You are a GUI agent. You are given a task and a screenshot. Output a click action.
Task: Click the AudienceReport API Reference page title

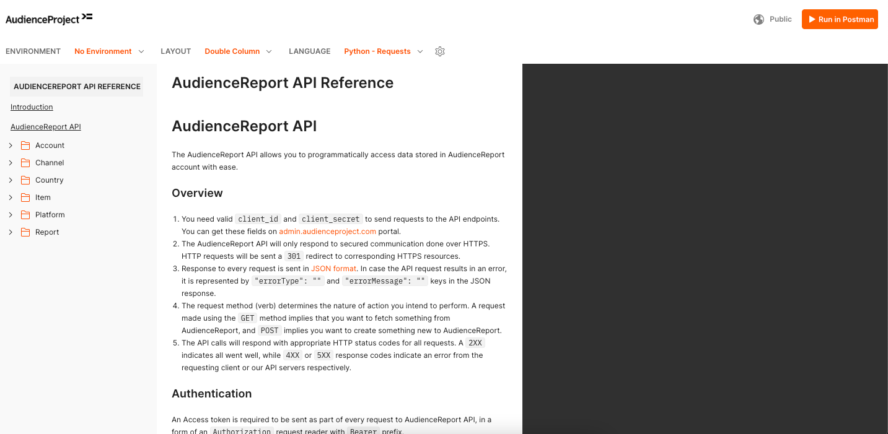pyautogui.click(x=283, y=83)
